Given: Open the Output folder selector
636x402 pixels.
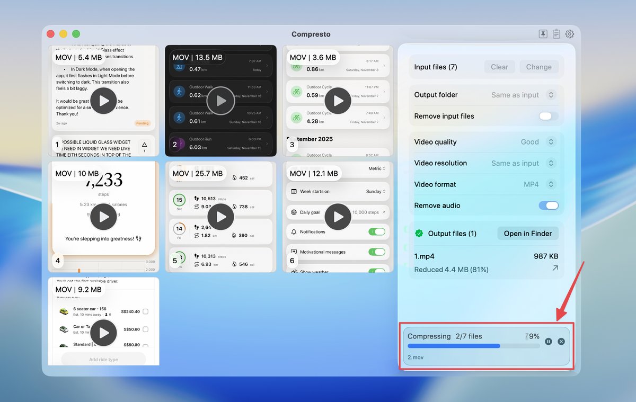Looking at the screenshot, I should (x=523, y=95).
